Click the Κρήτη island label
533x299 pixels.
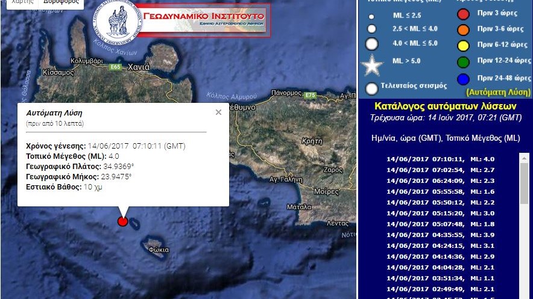tap(312, 141)
